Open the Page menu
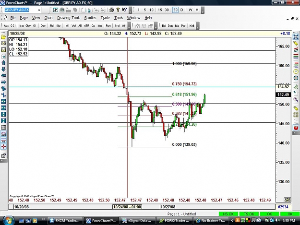The height and width of the screenshot is (225, 300). (x=24, y=18)
